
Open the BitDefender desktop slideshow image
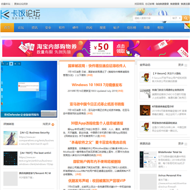28,89
